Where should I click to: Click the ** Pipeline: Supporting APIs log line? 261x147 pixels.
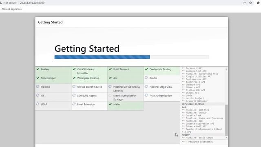click(200, 73)
